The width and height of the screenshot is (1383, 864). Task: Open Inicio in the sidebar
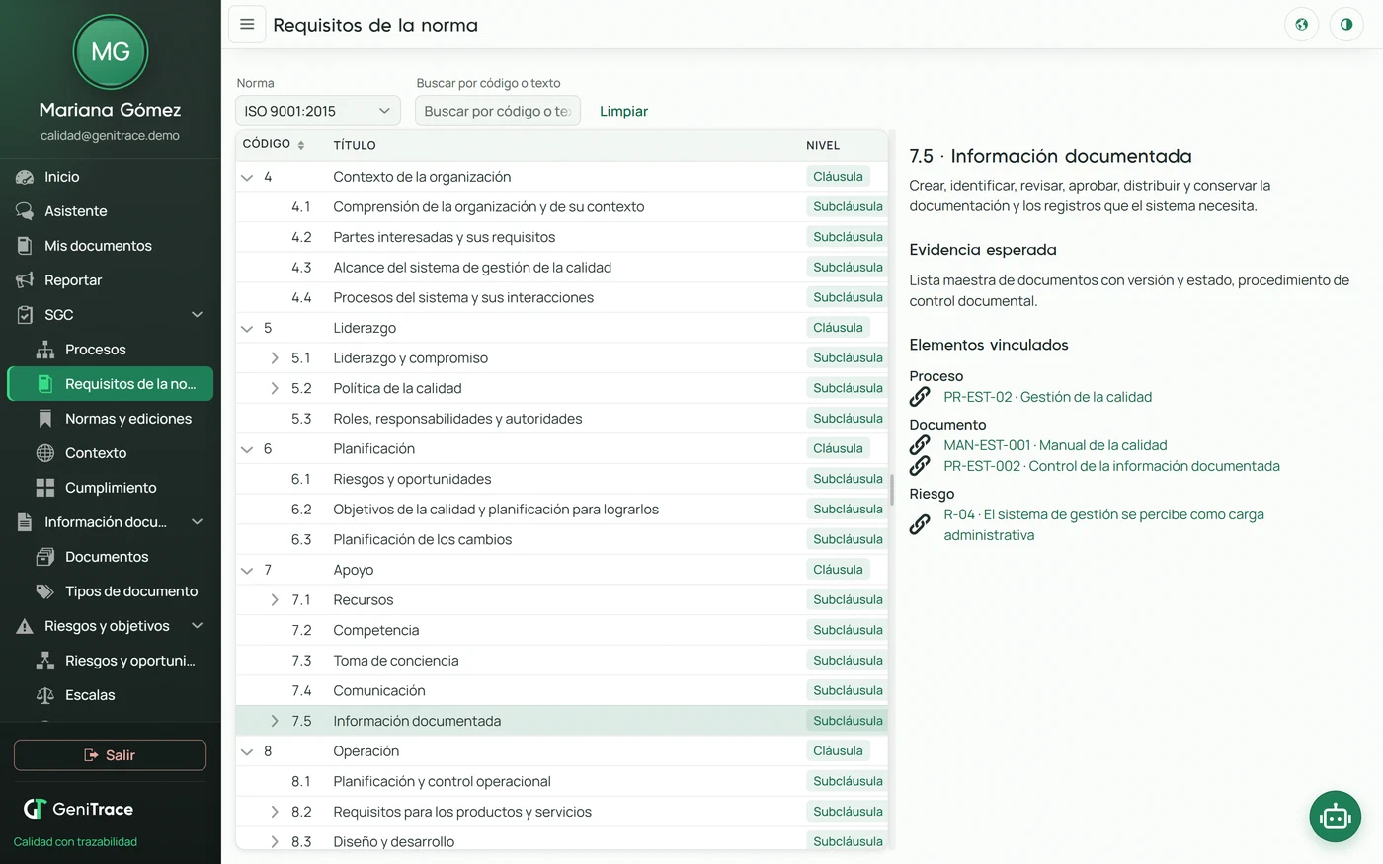pyautogui.click(x=110, y=177)
